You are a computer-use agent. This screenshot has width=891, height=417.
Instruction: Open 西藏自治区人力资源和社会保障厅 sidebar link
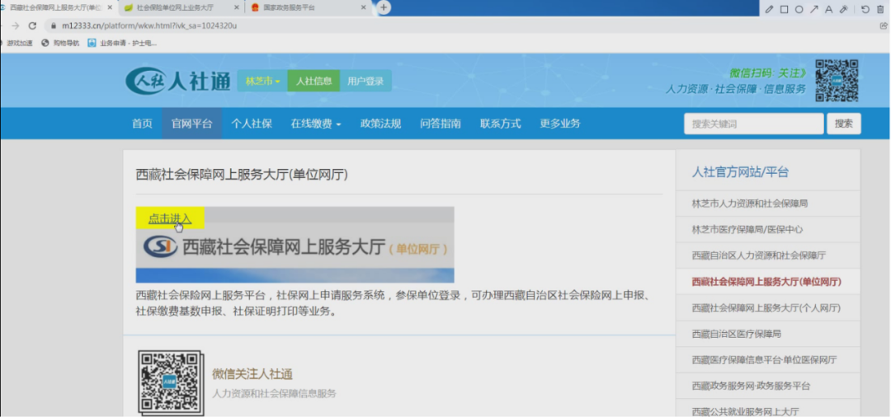(759, 255)
